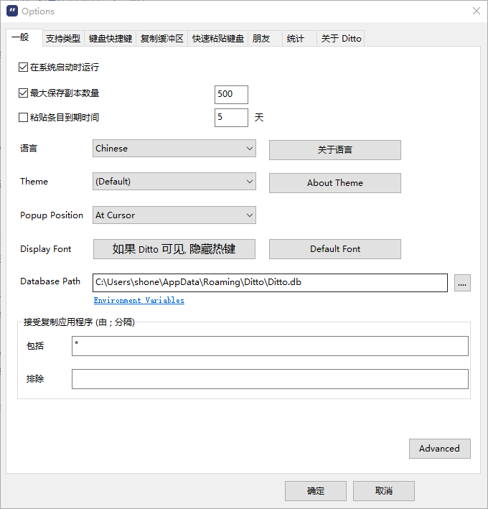Click the 排除 applications input field
488x509 pixels.
click(270, 379)
